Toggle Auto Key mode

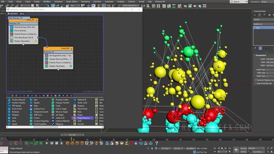(x=244, y=148)
